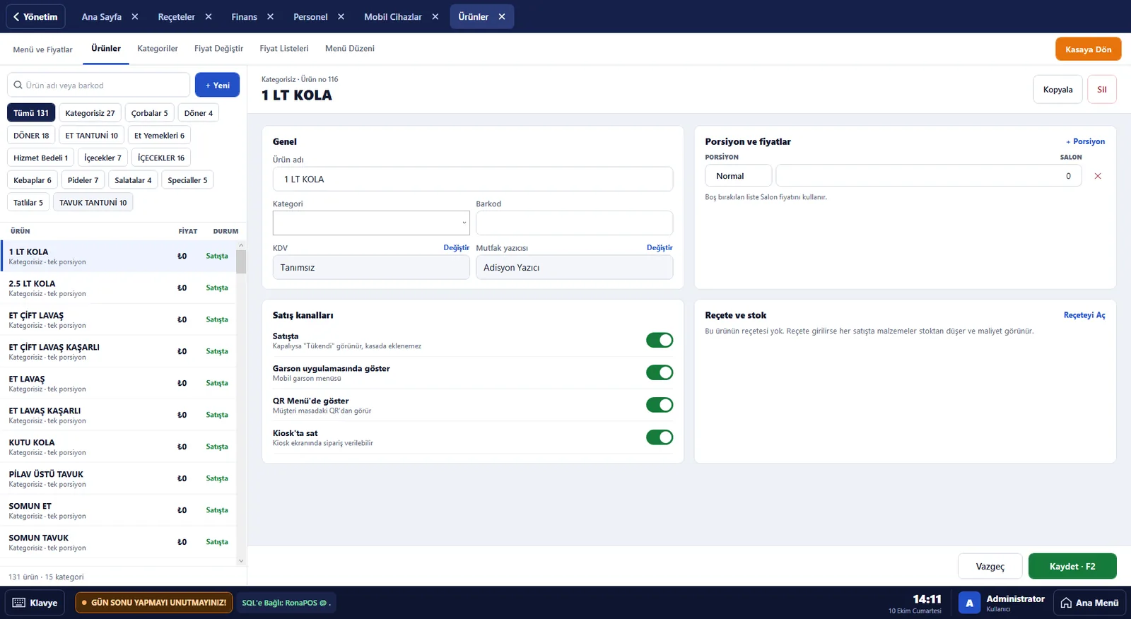Close the Ürünler tab

pos(502,17)
